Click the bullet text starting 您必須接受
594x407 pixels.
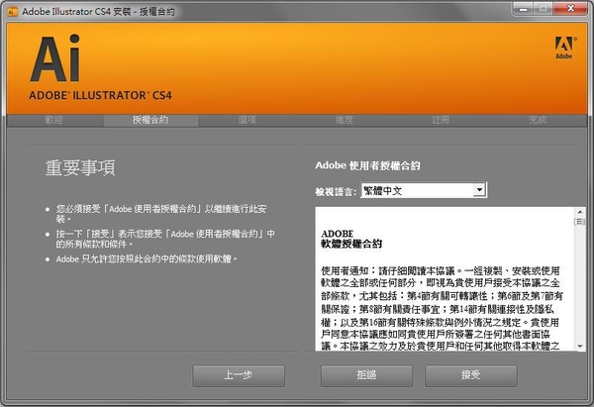[161, 214]
